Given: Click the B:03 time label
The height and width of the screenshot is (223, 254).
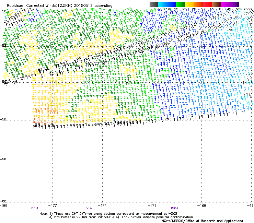Looking at the screenshot, I should pyautogui.click(x=174, y=208).
